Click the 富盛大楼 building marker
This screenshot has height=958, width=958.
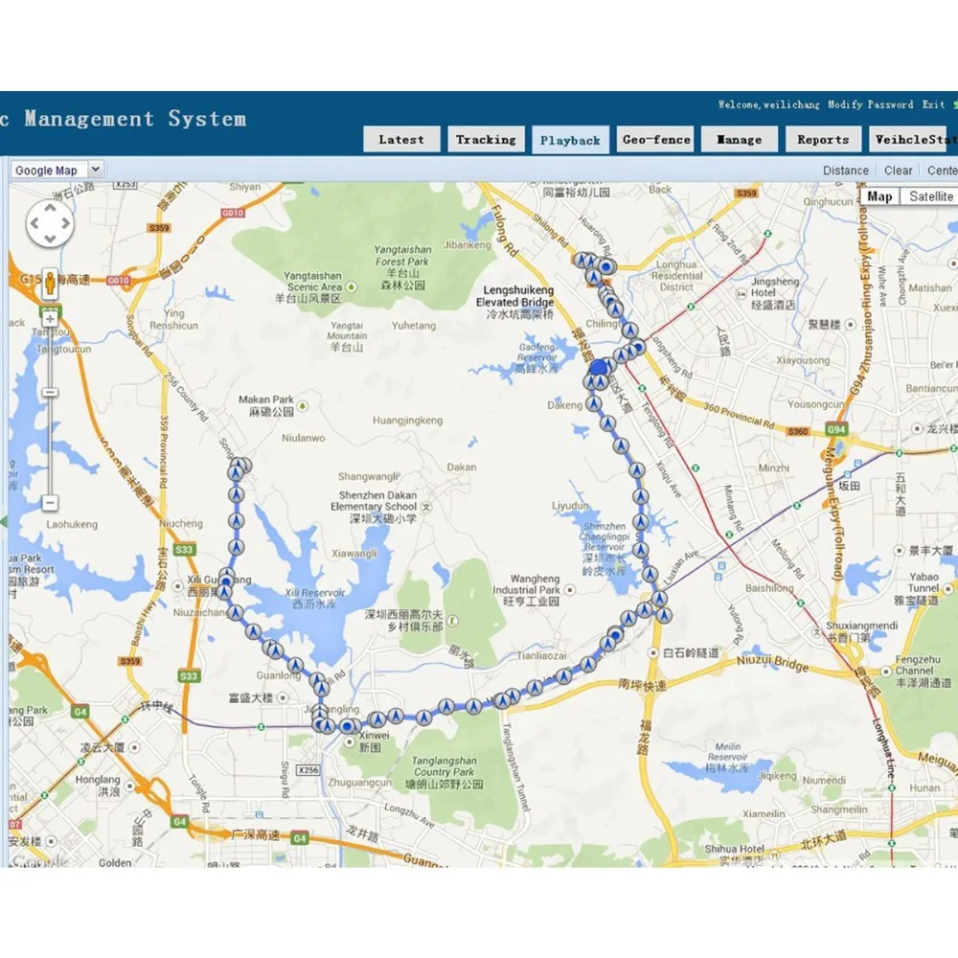pyautogui.click(x=283, y=697)
